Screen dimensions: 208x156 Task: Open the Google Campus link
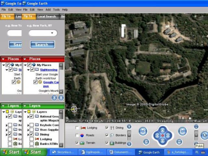tap(51, 84)
